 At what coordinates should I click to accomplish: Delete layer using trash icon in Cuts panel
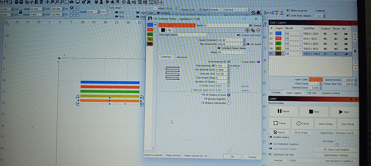(x=355, y=51)
